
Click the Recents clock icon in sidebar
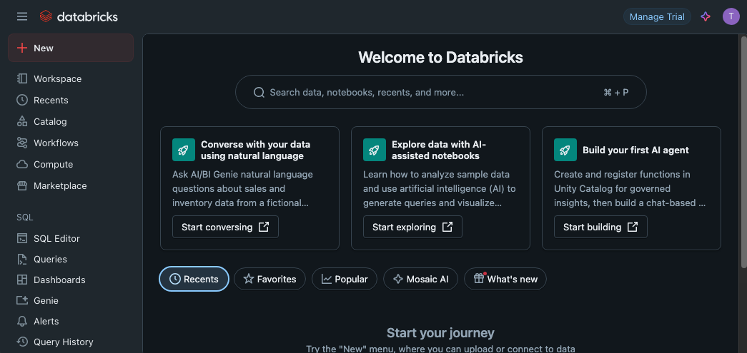pyautogui.click(x=22, y=100)
